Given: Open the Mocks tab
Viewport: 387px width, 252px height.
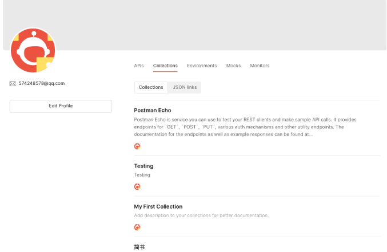Looking at the screenshot, I should (233, 66).
